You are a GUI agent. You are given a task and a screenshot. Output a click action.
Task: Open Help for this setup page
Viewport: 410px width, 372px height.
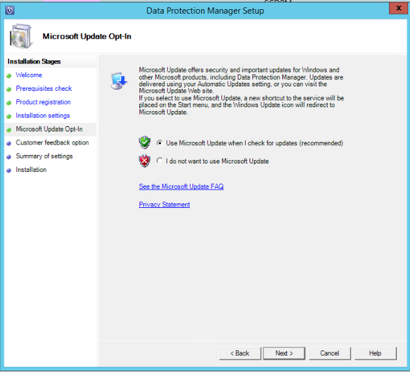point(375,353)
